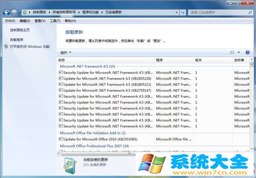Click the magnifier search icon

[x=250, y=12]
